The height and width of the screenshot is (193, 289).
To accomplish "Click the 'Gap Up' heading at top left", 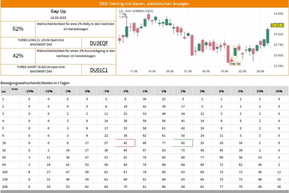I will point(58,11).
